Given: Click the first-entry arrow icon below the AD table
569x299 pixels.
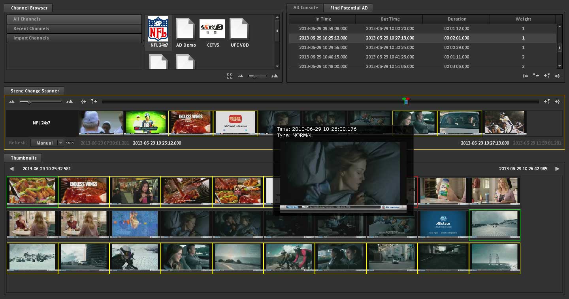Looking at the screenshot, I should 525,76.
